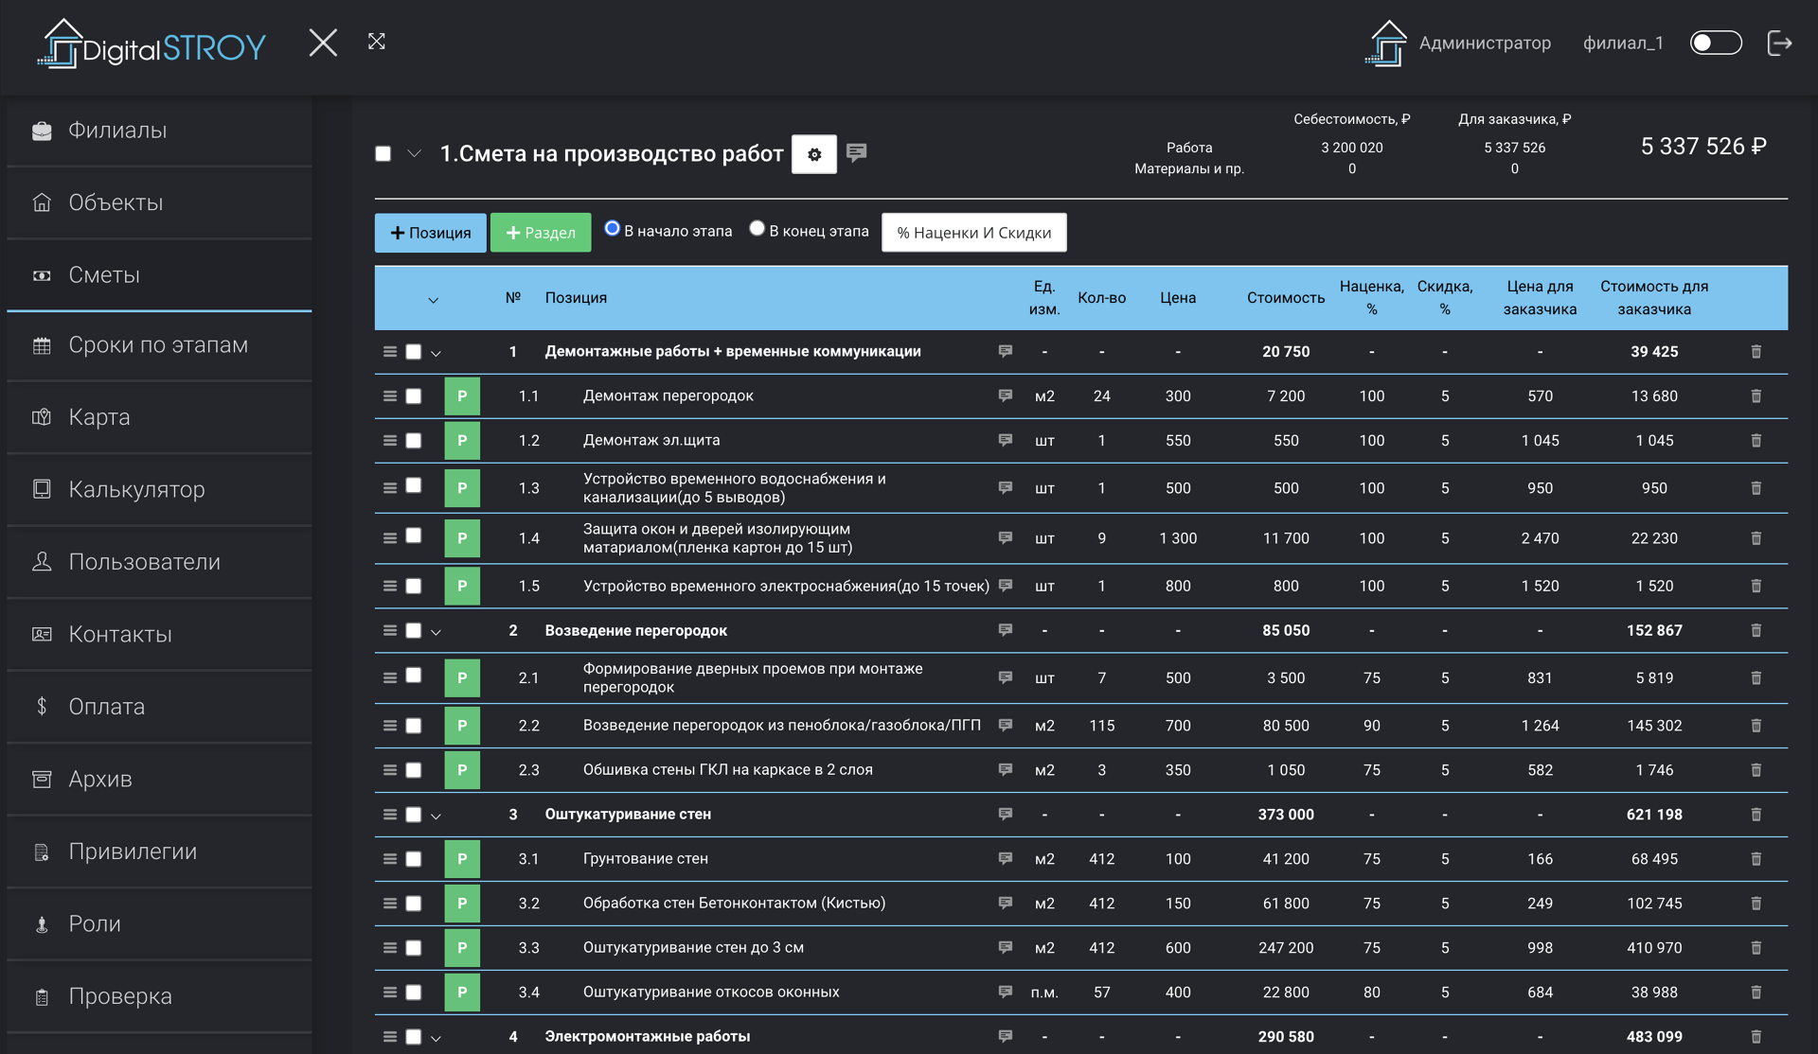Check the checkbox for row 3.1

point(414,859)
